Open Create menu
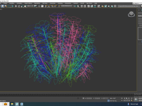The image size is (142, 106). pyautogui.click(x=5, y=3)
